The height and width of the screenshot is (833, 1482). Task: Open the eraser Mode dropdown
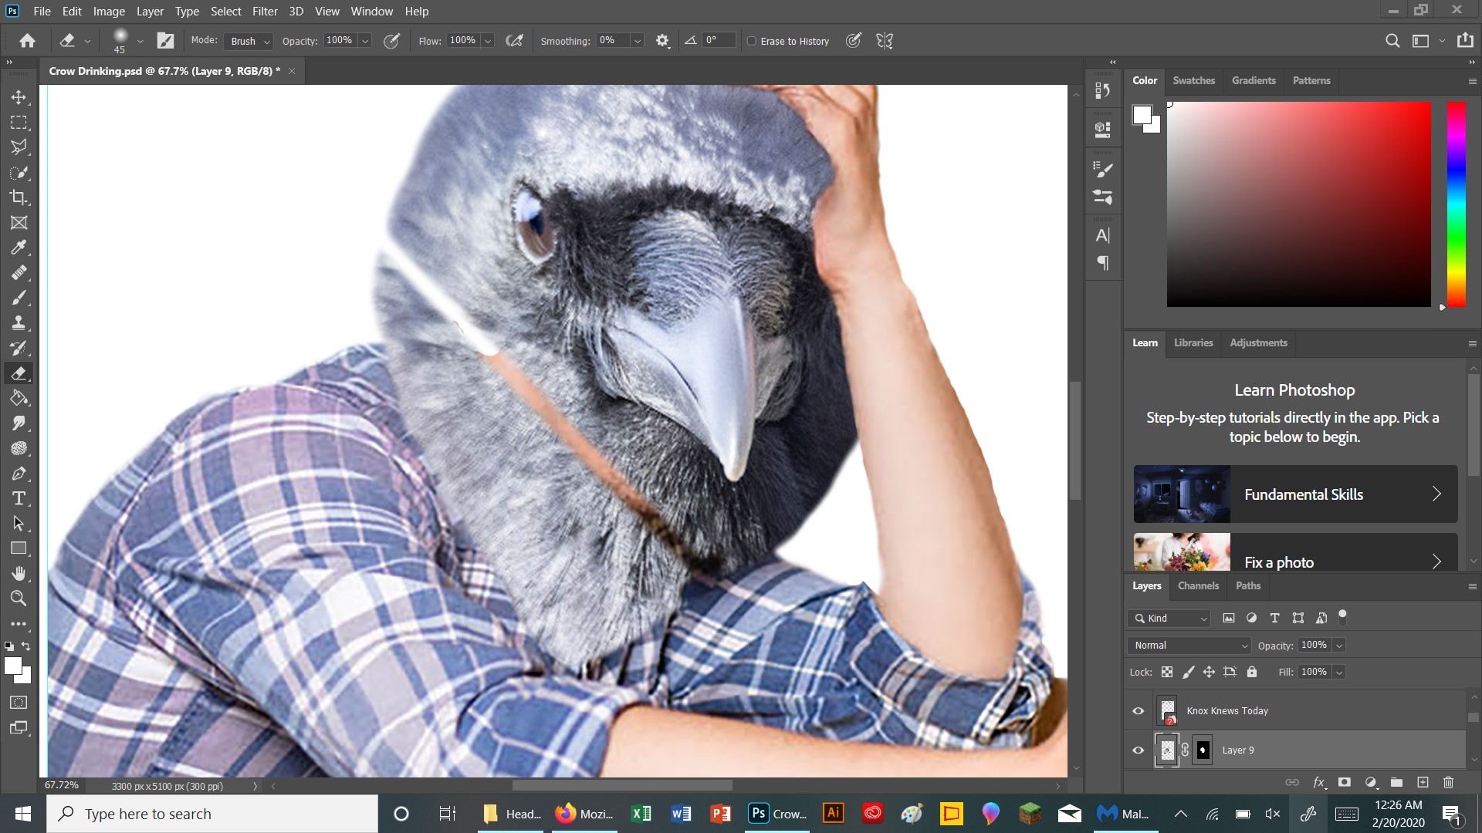click(x=247, y=41)
